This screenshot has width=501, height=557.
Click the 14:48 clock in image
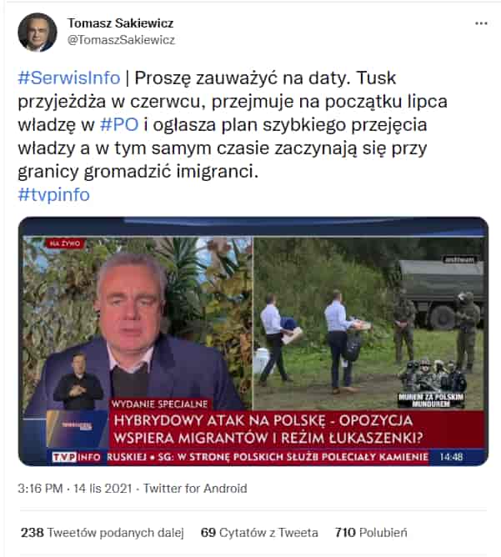(451, 457)
